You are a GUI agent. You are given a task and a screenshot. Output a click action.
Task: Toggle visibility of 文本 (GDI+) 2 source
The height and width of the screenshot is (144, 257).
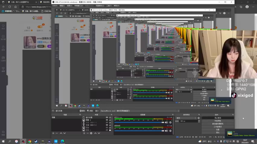pos(107,125)
